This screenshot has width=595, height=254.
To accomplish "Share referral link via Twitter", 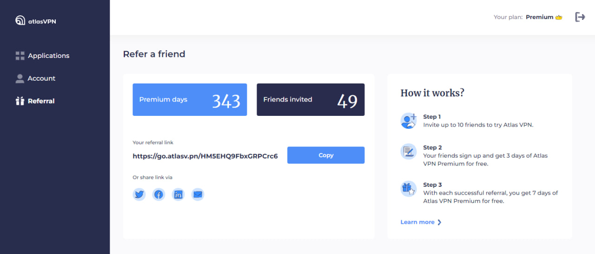I will pyautogui.click(x=139, y=195).
